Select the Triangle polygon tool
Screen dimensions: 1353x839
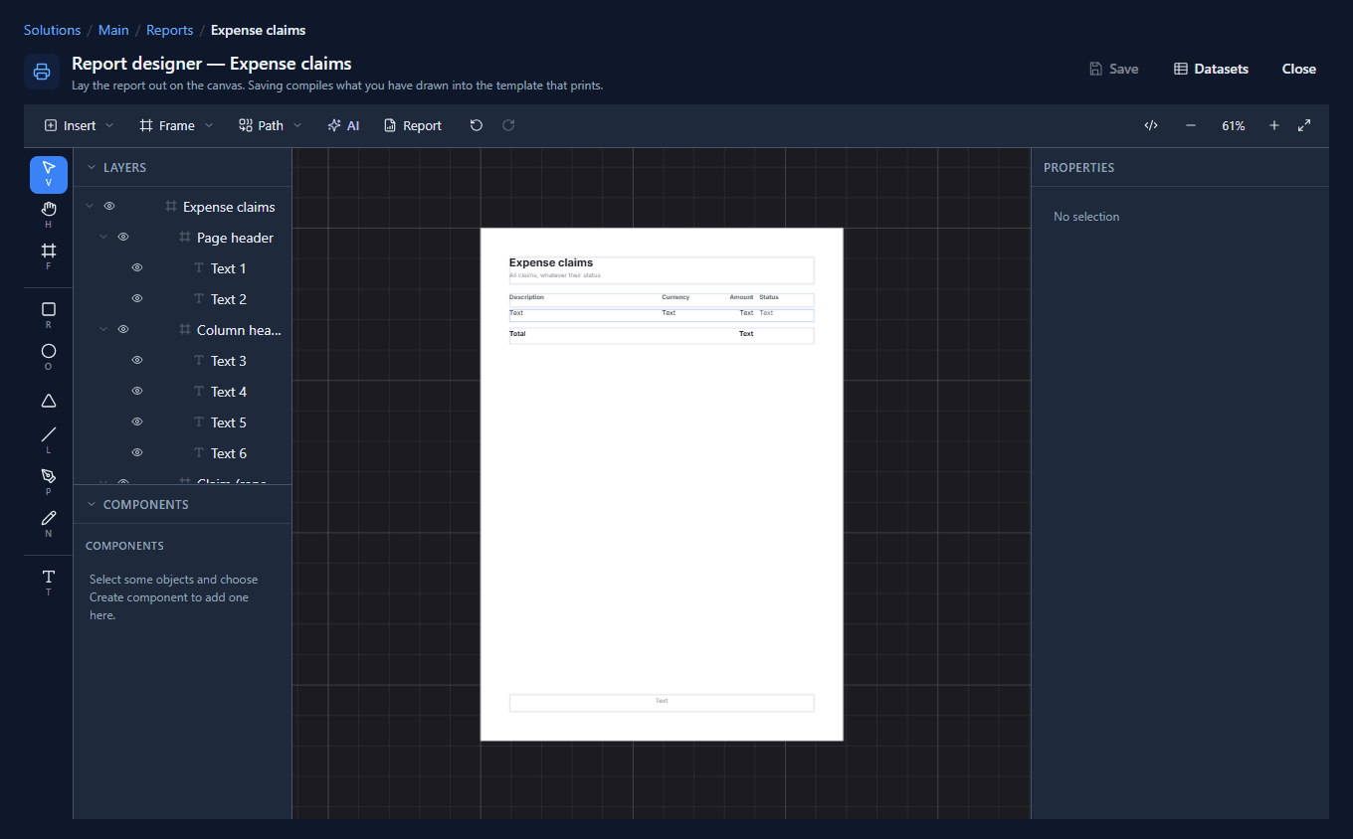click(49, 400)
